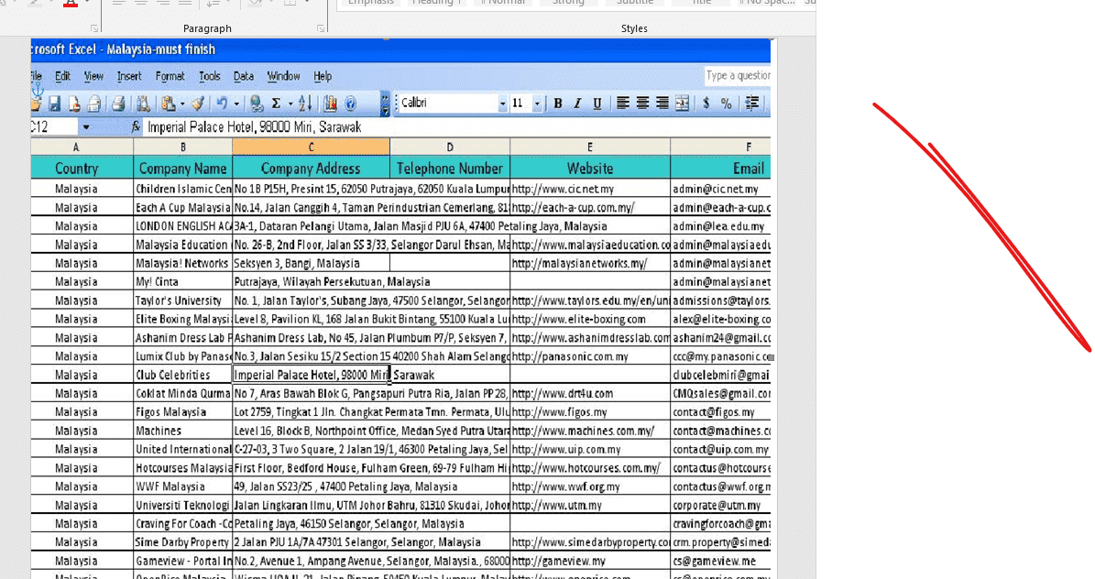
Task: Click the fx insert function icon
Action: tap(136, 127)
